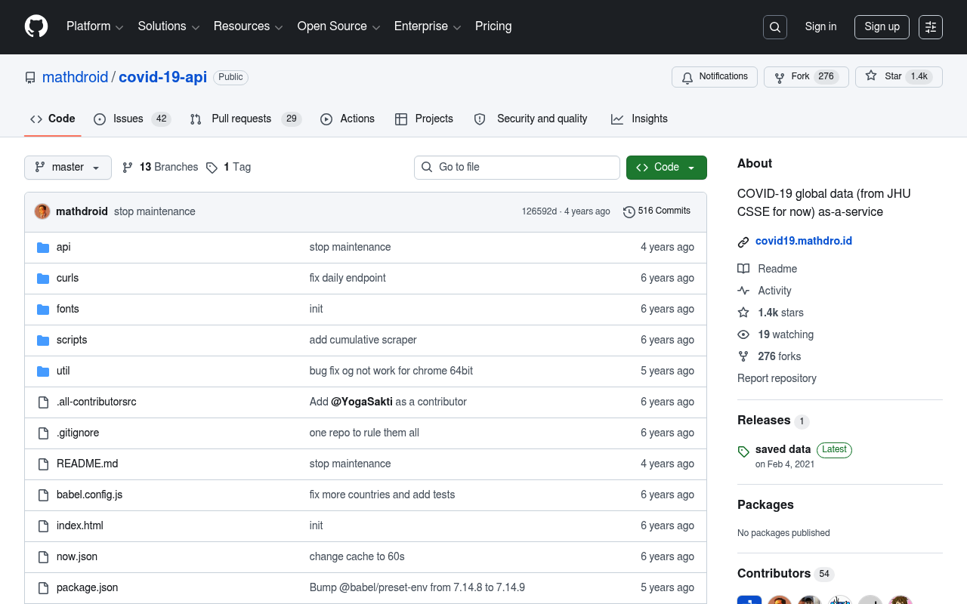Open appearance settings icon in header
The height and width of the screenshot is (604, 967).
[x=931, y=27]
